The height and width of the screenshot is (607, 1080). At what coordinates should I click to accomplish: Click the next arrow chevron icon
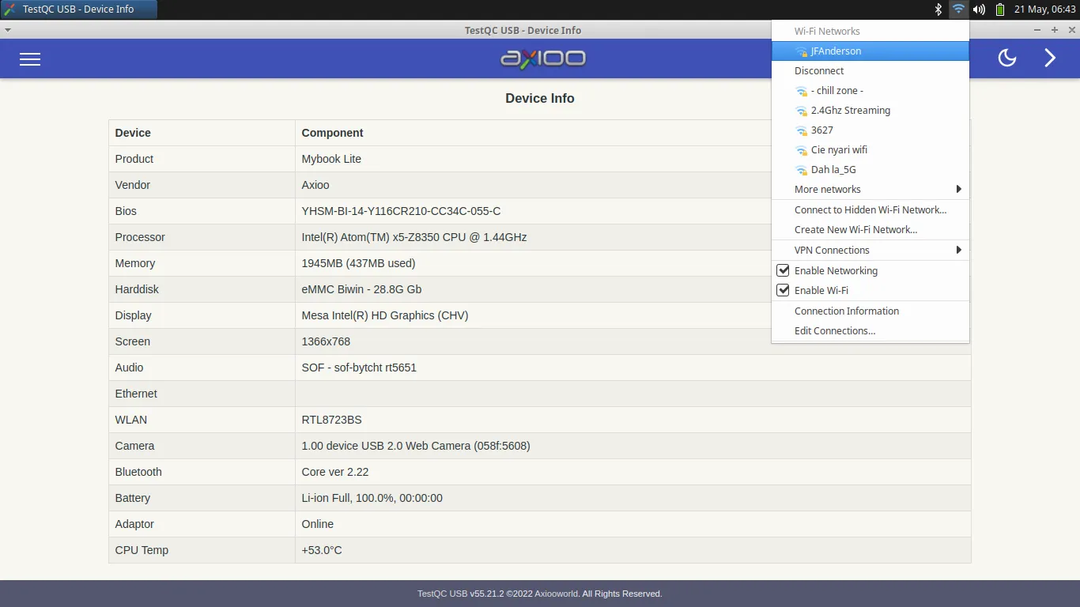pos(1050,58)
